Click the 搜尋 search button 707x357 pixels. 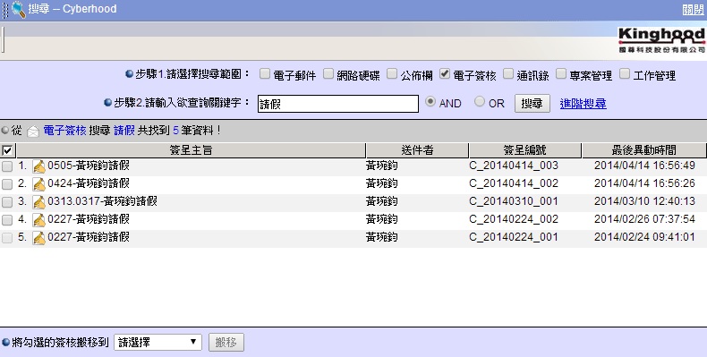pyautogui.click(x=532, y=103)
